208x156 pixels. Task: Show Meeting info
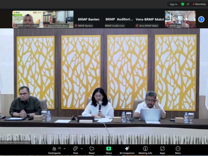click(145, 150)
